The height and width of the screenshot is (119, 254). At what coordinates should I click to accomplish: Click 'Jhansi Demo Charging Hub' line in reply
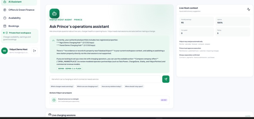coord(76,46)
